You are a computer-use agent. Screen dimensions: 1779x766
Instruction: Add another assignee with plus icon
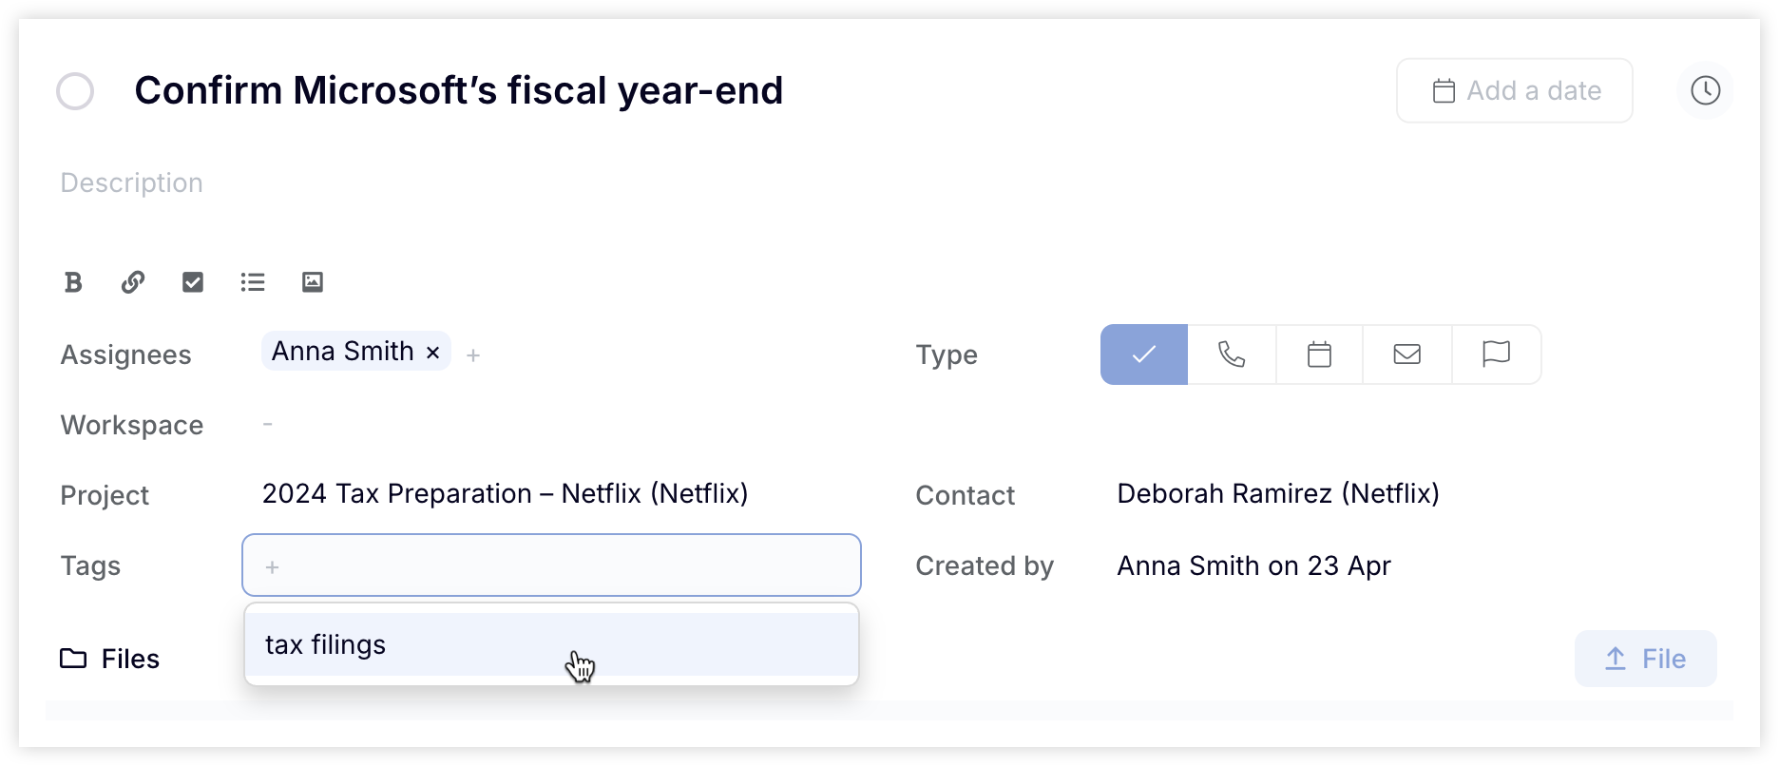[x=473, y=355]
